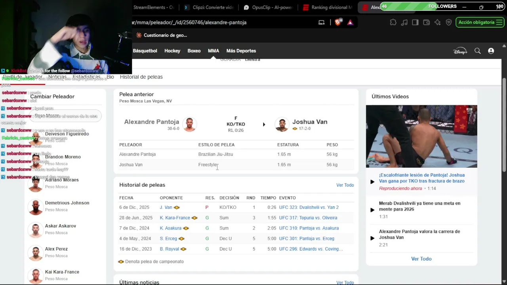Viewport: 507px width, 285px height.
Task: Select Alex Perez's avatar in fighter list
Action: coord(36,252)
